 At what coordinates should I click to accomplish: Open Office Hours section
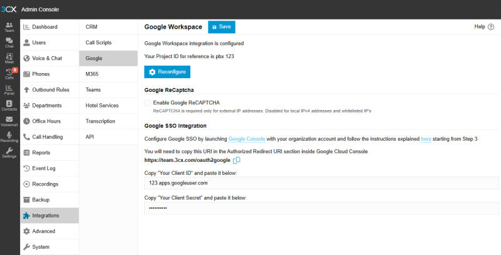point(49,121)
